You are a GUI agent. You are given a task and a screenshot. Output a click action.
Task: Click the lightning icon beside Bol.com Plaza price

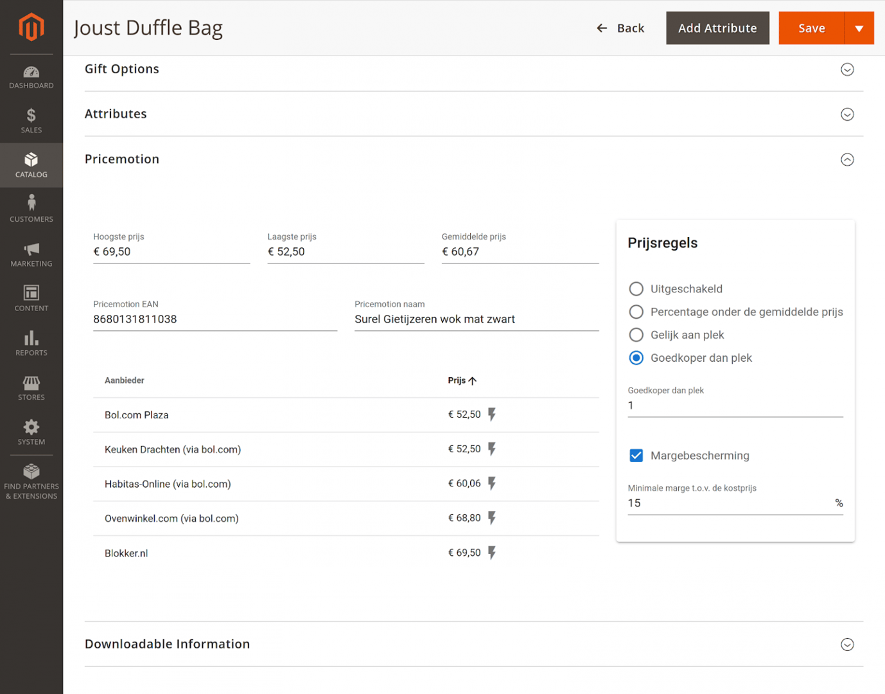point(492,414)
